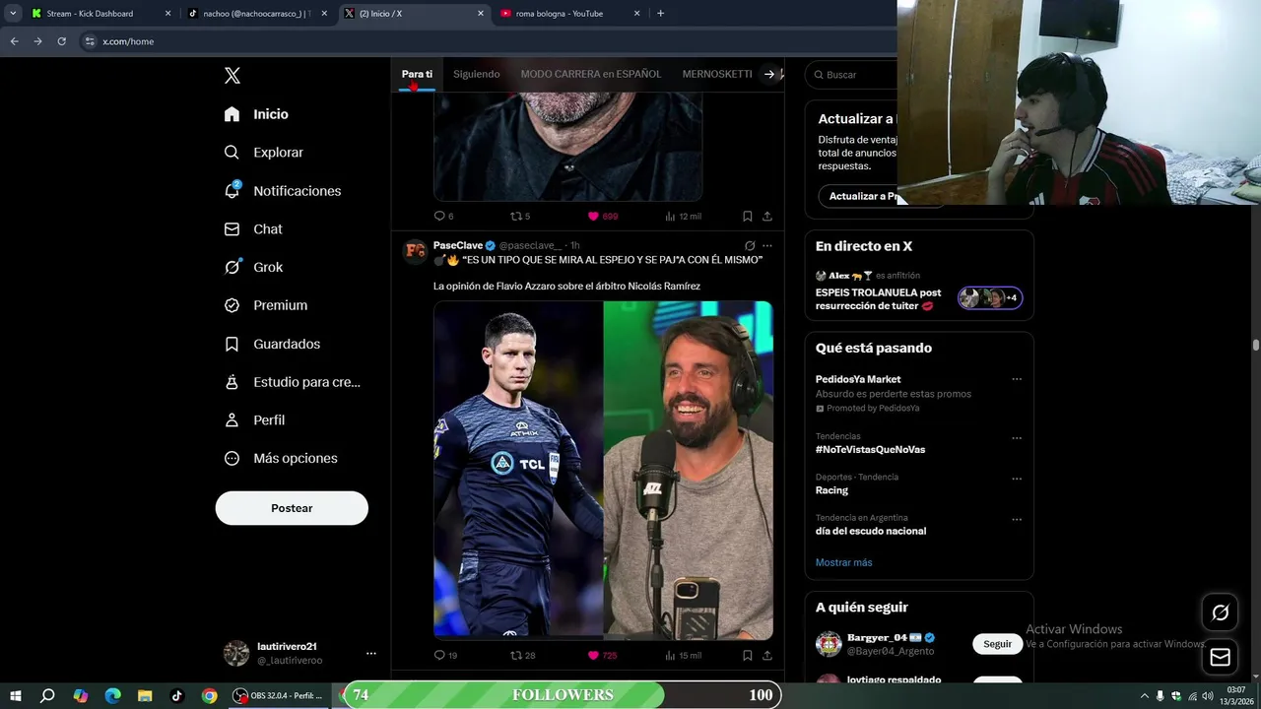Open Inicio from the sidebar

256,114
